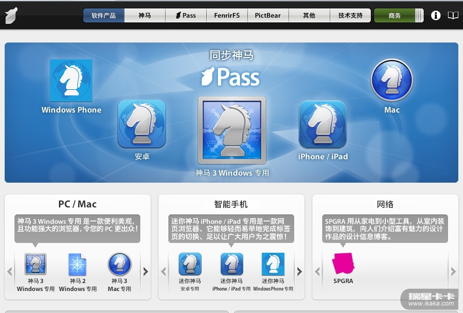Click the Windows Phone label in banner

click(72, 110)
